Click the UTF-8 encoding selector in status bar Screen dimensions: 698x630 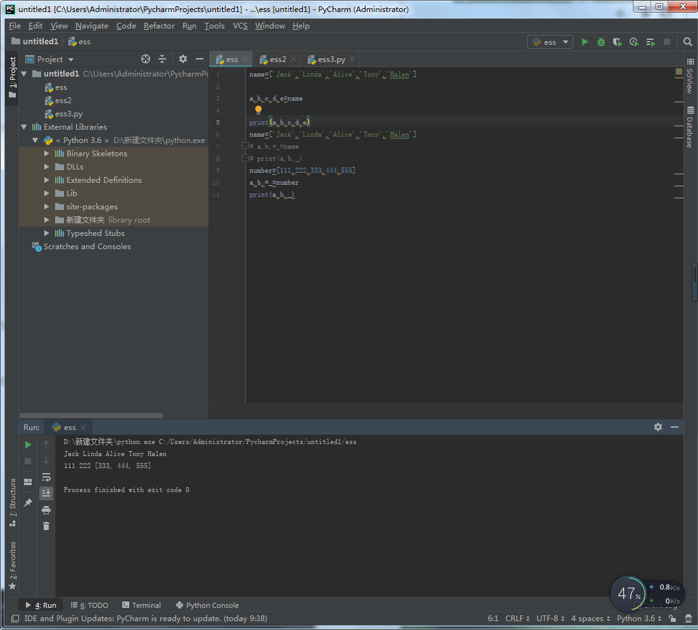click(x=550, y=619)
